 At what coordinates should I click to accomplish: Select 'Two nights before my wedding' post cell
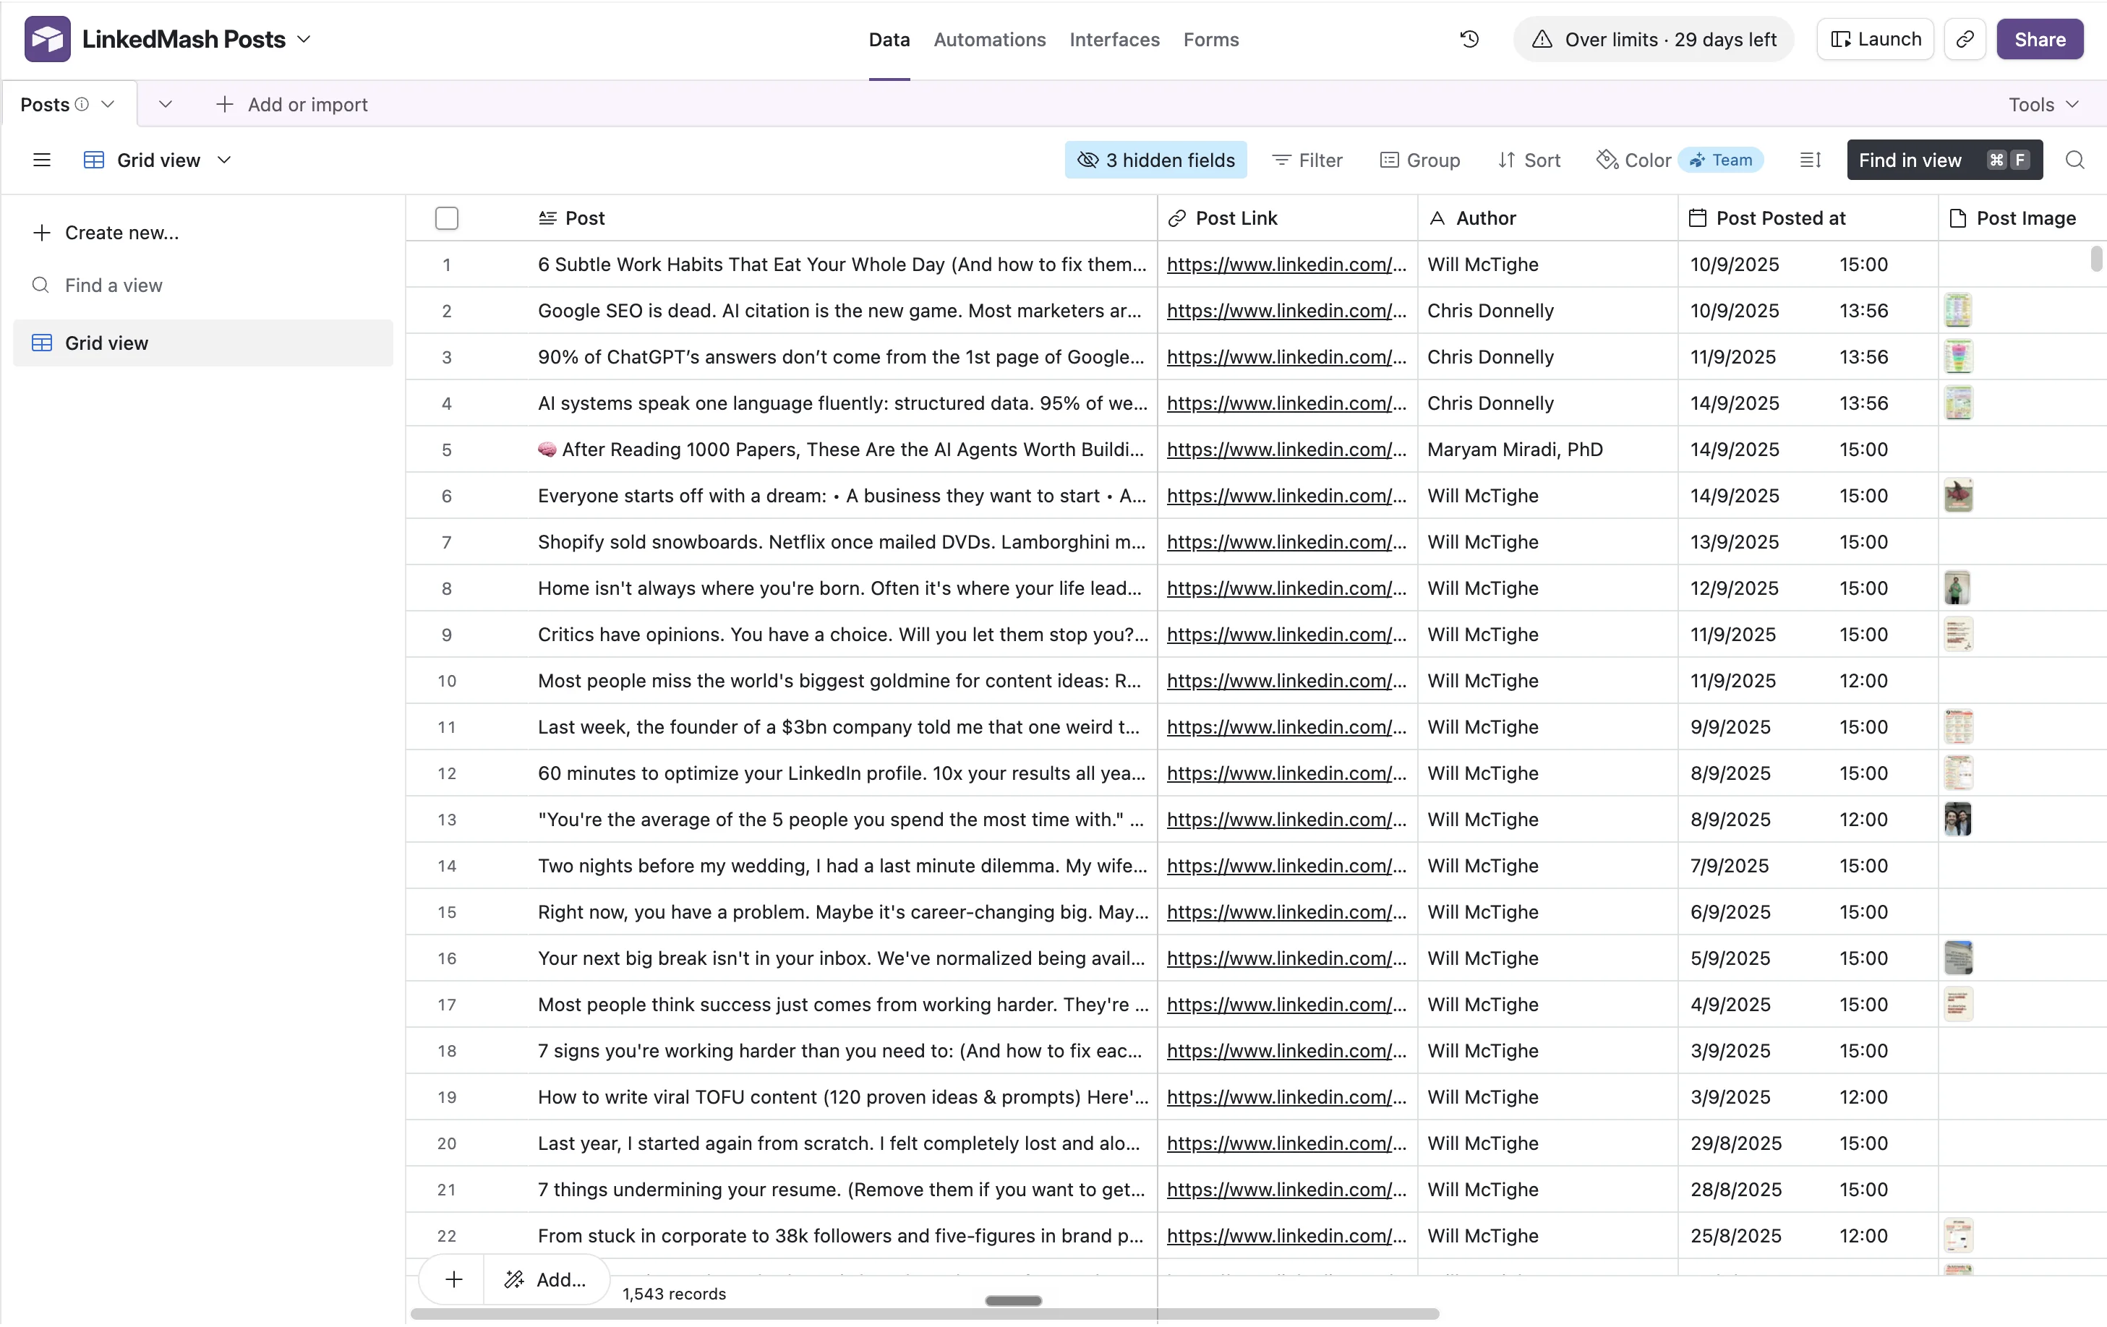842,866
